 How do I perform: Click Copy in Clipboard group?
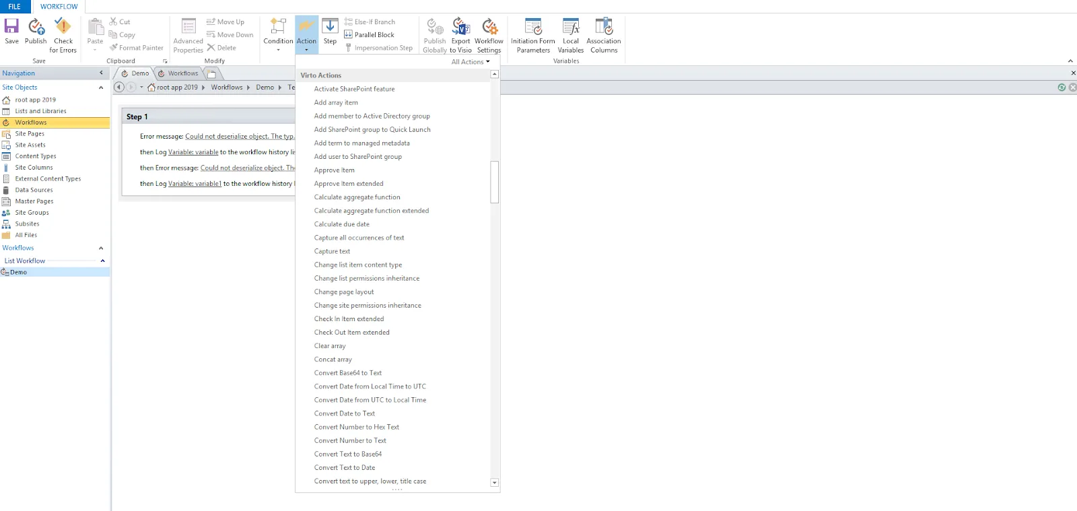point(123,35)
